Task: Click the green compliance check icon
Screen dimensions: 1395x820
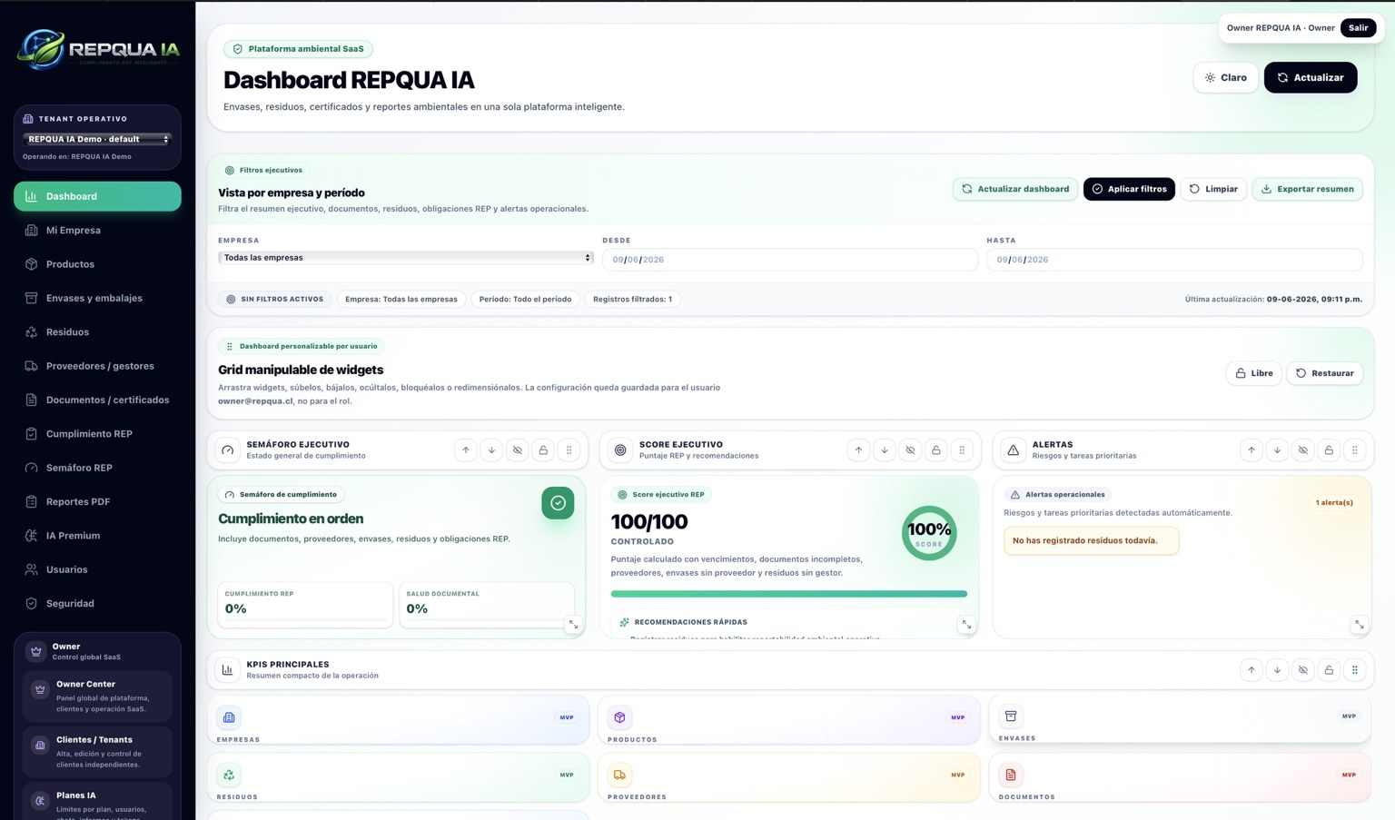Action: [558, 503]
